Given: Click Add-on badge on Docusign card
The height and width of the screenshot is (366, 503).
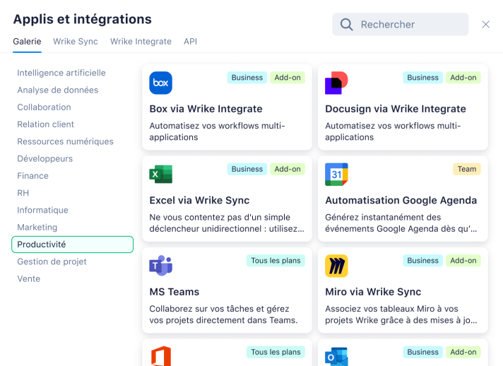Looking at the screenshot, I should (463, 78).
